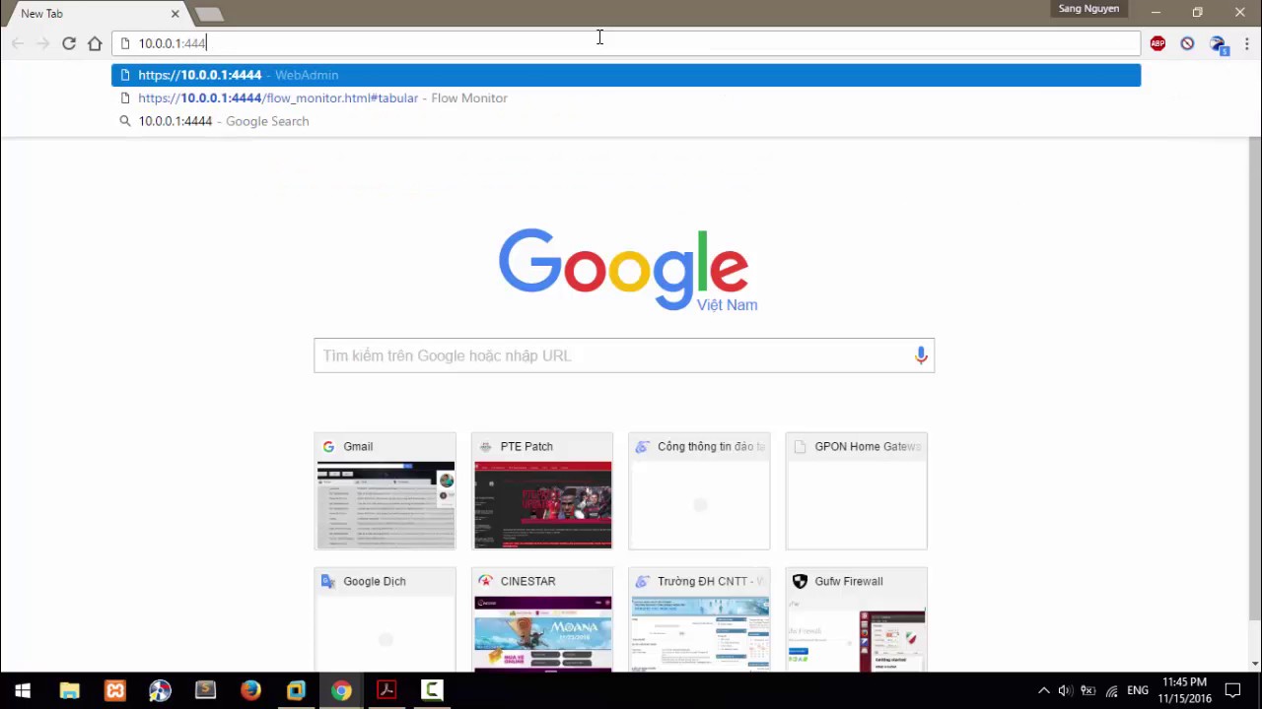This screenshot has height=709, width=1262.
Task: Choose the WebAdmin https://10.0.0.1:4444 suggestion
Action: (626, 75)
